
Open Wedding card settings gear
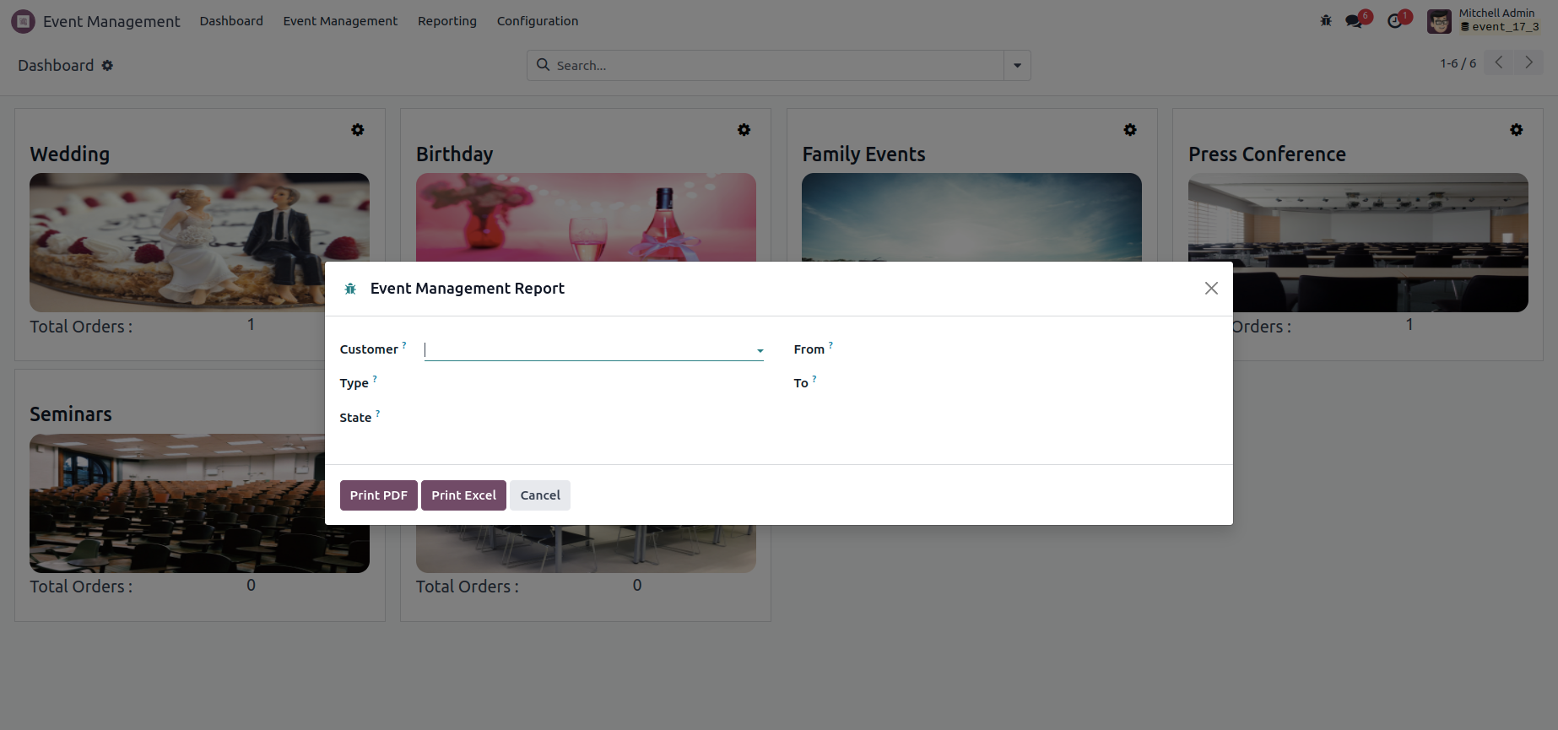pos(358,130)
